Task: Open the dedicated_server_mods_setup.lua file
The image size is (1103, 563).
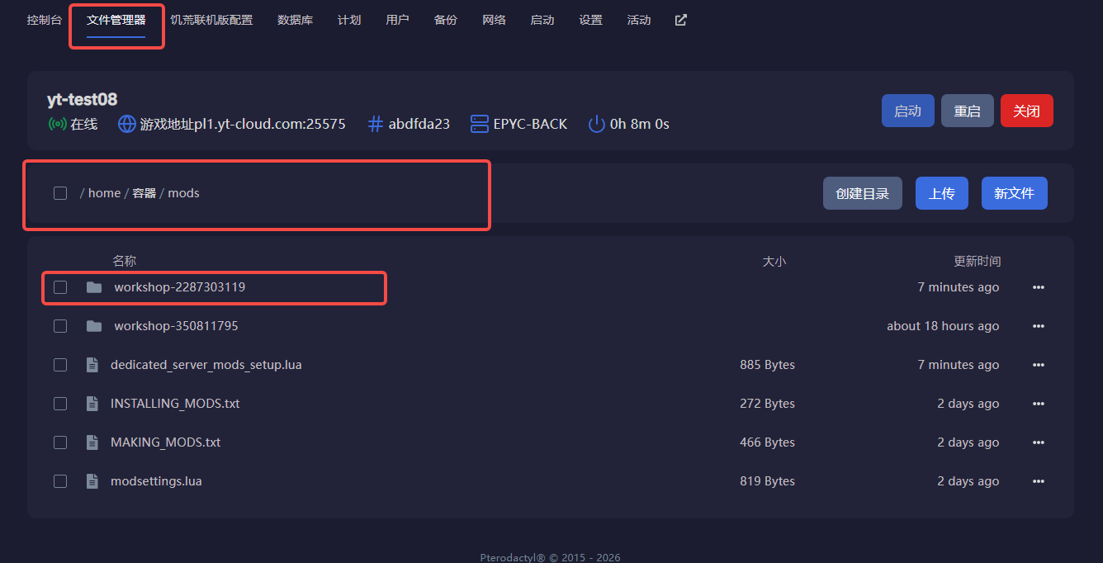Action: pyautogui.click(x=206, y=365)
